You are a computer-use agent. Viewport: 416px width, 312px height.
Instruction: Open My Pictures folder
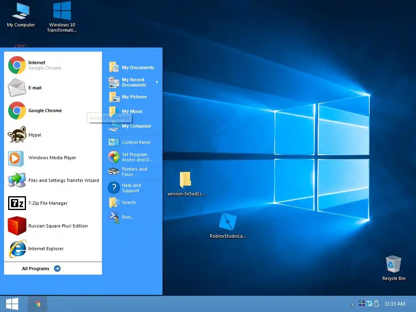pyautogui.click(x=133, y=97)
